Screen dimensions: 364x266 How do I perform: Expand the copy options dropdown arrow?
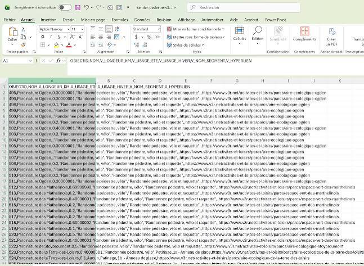pos(30,37)
